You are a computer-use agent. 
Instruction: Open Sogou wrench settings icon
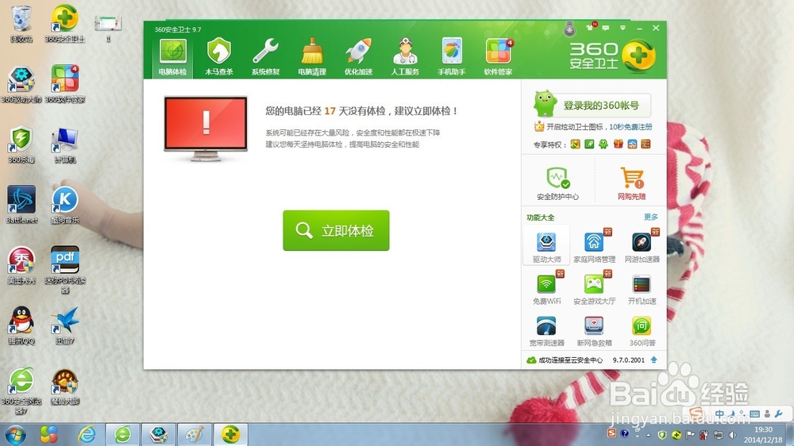point(779,413)
